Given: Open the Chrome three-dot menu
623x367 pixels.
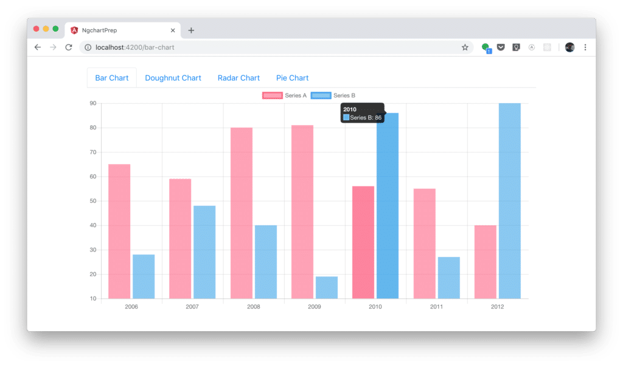Looking at the screenshot, I should tap(585, 47).
